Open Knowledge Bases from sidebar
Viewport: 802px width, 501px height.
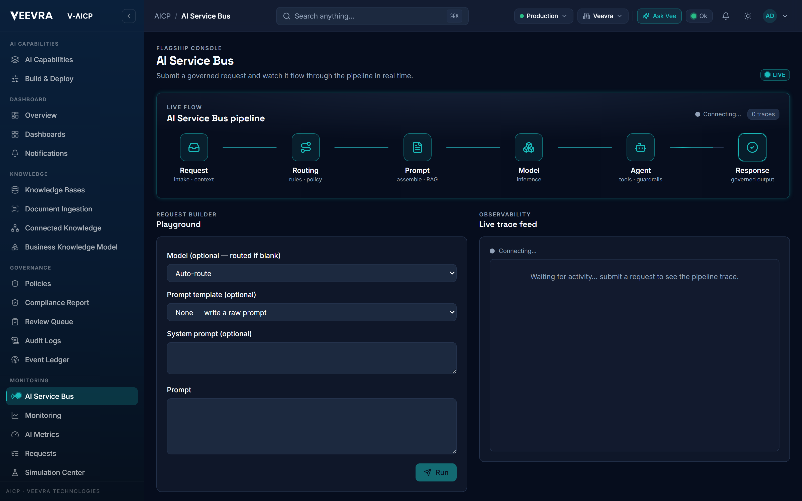[x=72, y=190]
